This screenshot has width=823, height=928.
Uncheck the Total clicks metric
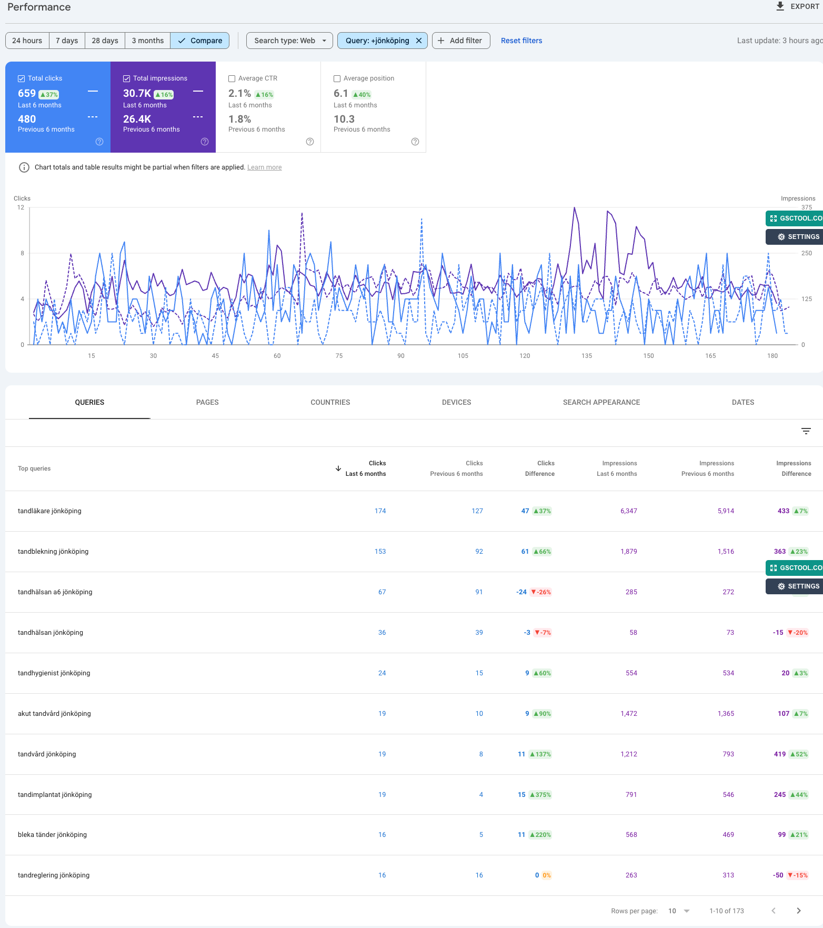pos(22,78)
